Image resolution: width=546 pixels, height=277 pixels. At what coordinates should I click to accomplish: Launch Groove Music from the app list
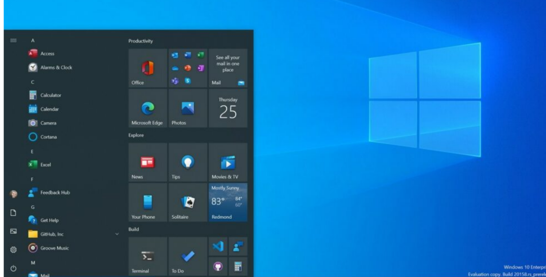pos(73,248)
